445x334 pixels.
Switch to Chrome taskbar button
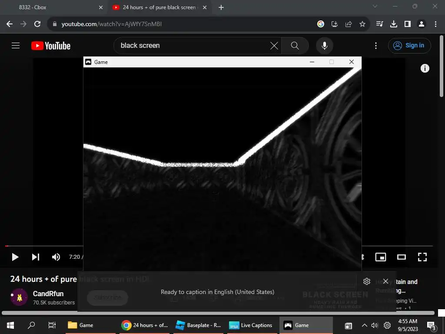[144, 325]
